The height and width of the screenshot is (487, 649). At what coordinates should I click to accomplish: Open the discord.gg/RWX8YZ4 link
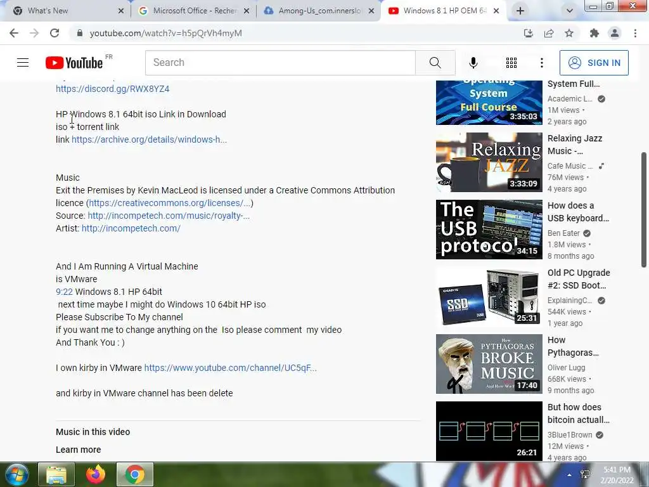pyautogui.click(x=113, y=89)
